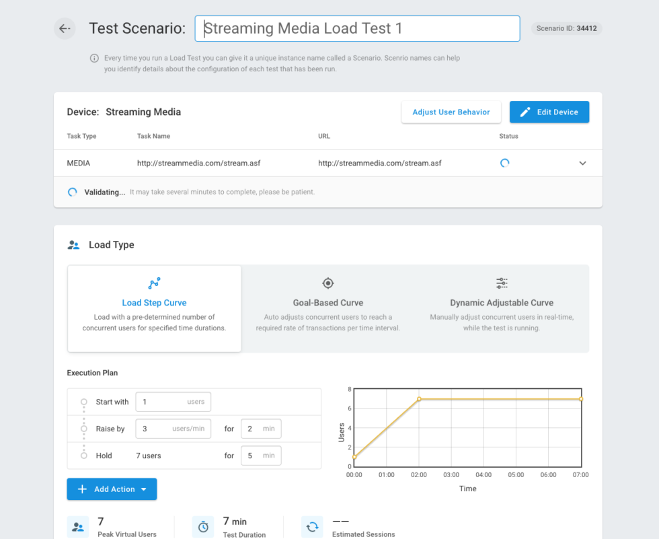Click the validating spinner in the Status column
The width and height of the screenshot is (659, 539).
click(x=505, y=163)
